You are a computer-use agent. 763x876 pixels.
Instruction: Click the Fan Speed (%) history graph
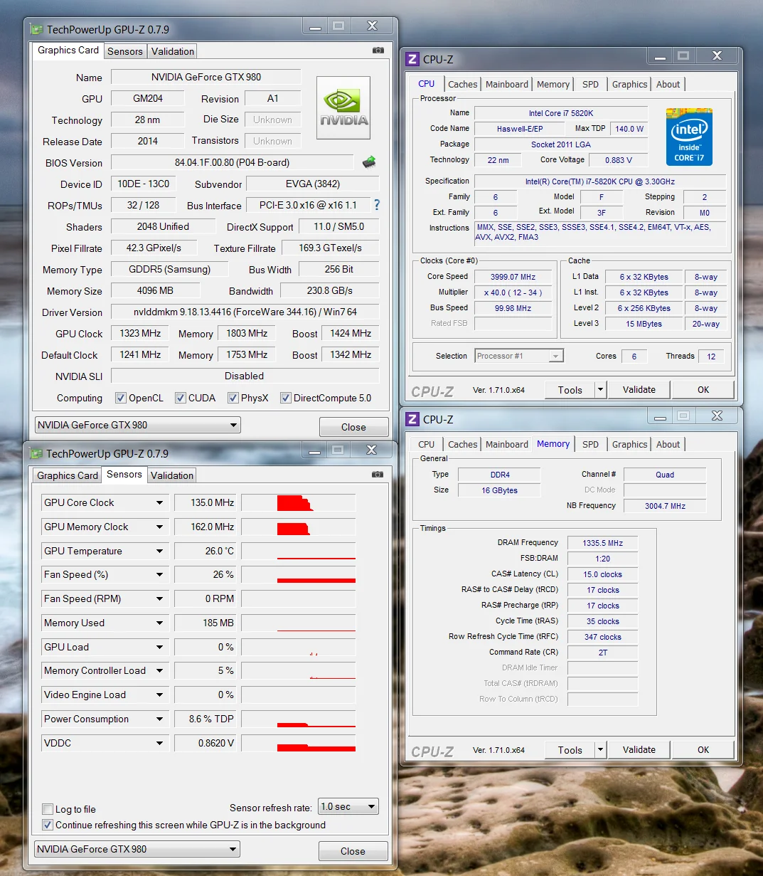click(x=299, y=574)
